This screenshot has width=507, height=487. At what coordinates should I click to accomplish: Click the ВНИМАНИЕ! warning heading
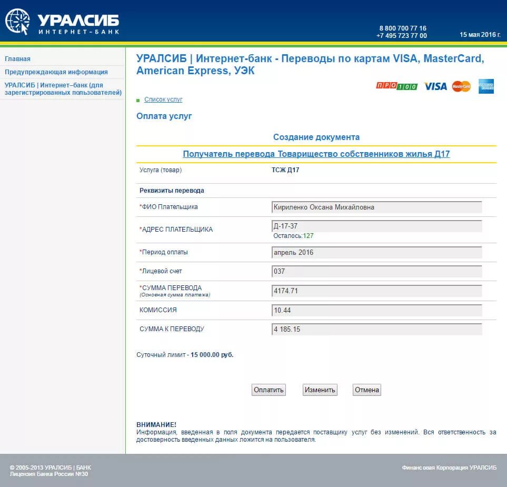(x=156, y=424)
